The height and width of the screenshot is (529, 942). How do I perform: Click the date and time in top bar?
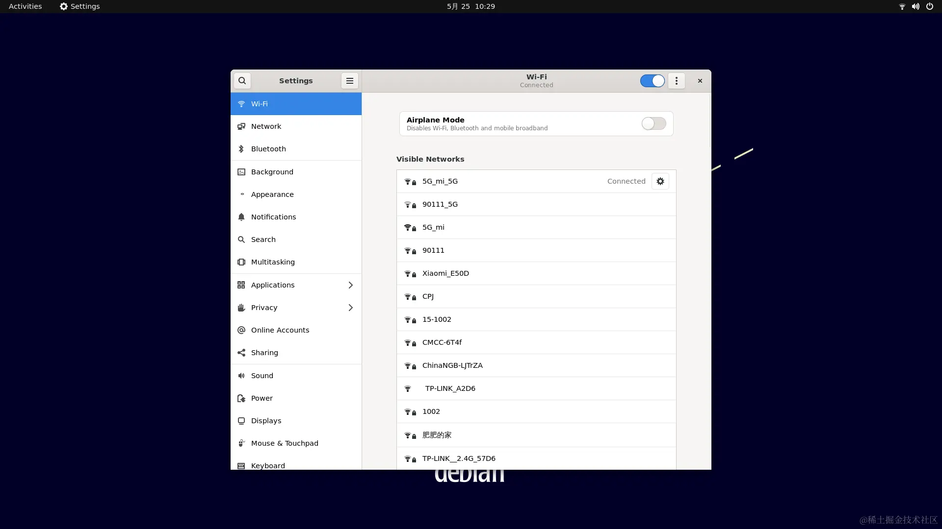pyautogui.click(x=471, y=6)
